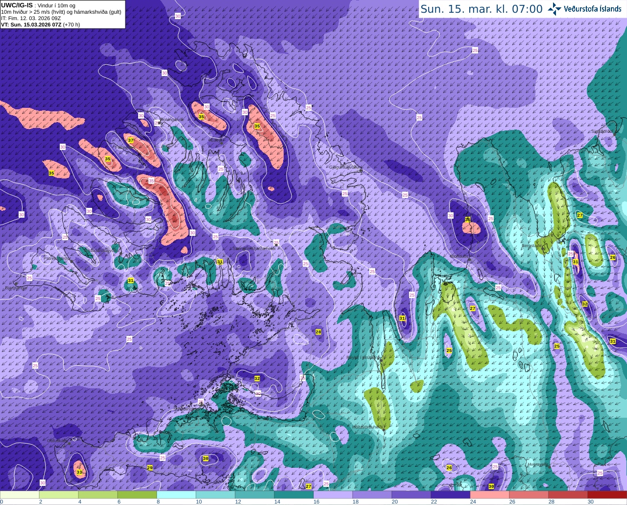Click the medium purple 20–22 m/s legend swatch
Viewport: 627px width, 505px height.
pyautogui.click(x=411, y=495)
